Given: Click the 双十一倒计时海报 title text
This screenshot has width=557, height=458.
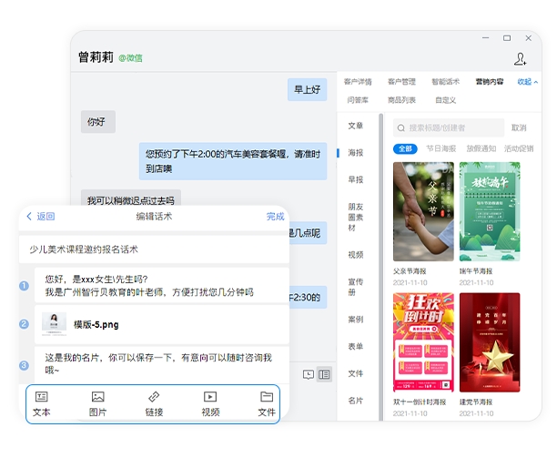Looking at the screenshot, I should tap(420, 402).
